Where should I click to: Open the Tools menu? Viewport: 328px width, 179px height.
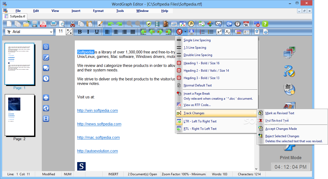tap(120, 11)
